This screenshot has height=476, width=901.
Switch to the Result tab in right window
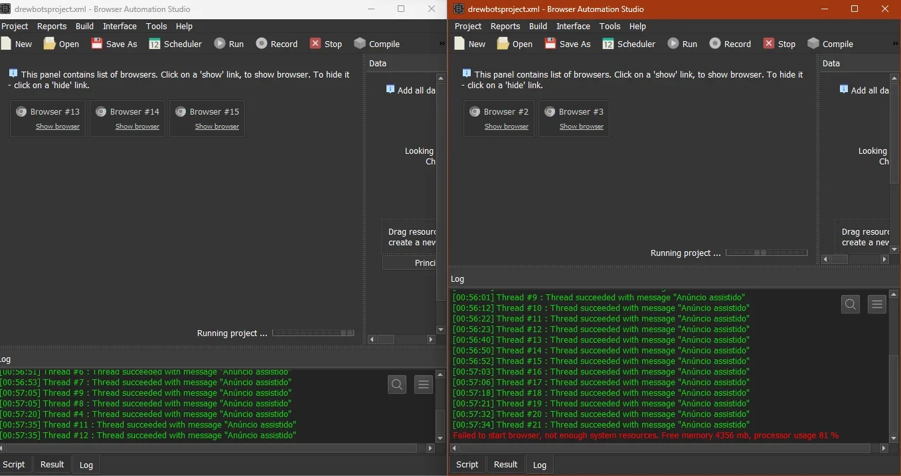(505, 465)
